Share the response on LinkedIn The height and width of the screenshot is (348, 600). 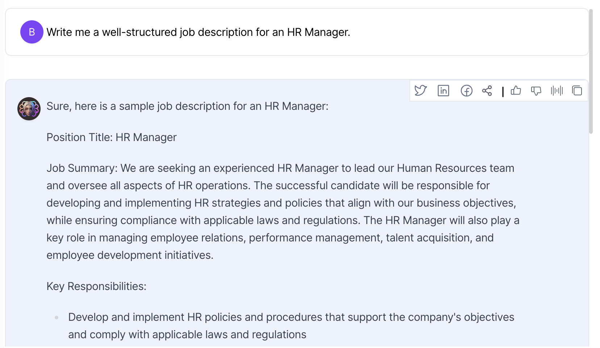pyautogui.click(x=443, y=90)
